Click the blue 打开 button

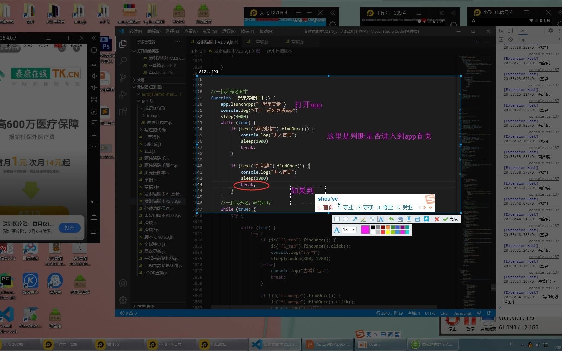coord(69,227)
